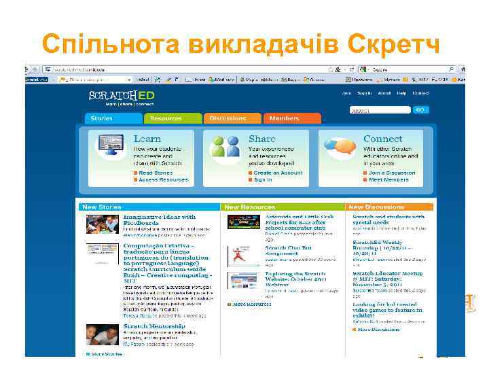Click the Learn computer monitor icon
Viewport: 489px width, 367px height.
[111, 145]
